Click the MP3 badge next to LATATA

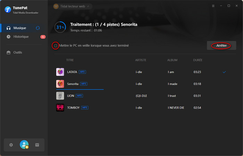[x=82, y=72]
